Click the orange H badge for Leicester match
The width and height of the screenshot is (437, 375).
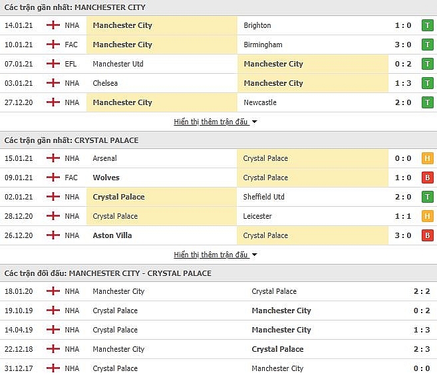click(x=427, y=216)
